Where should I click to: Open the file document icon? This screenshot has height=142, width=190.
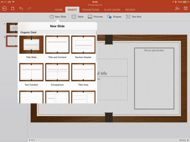tap(13, 8)
